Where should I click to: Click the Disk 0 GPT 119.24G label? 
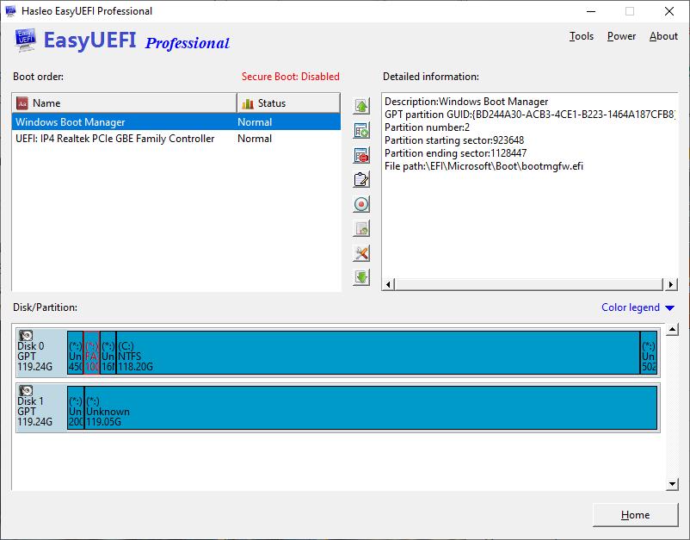click(x=34, y=357)
